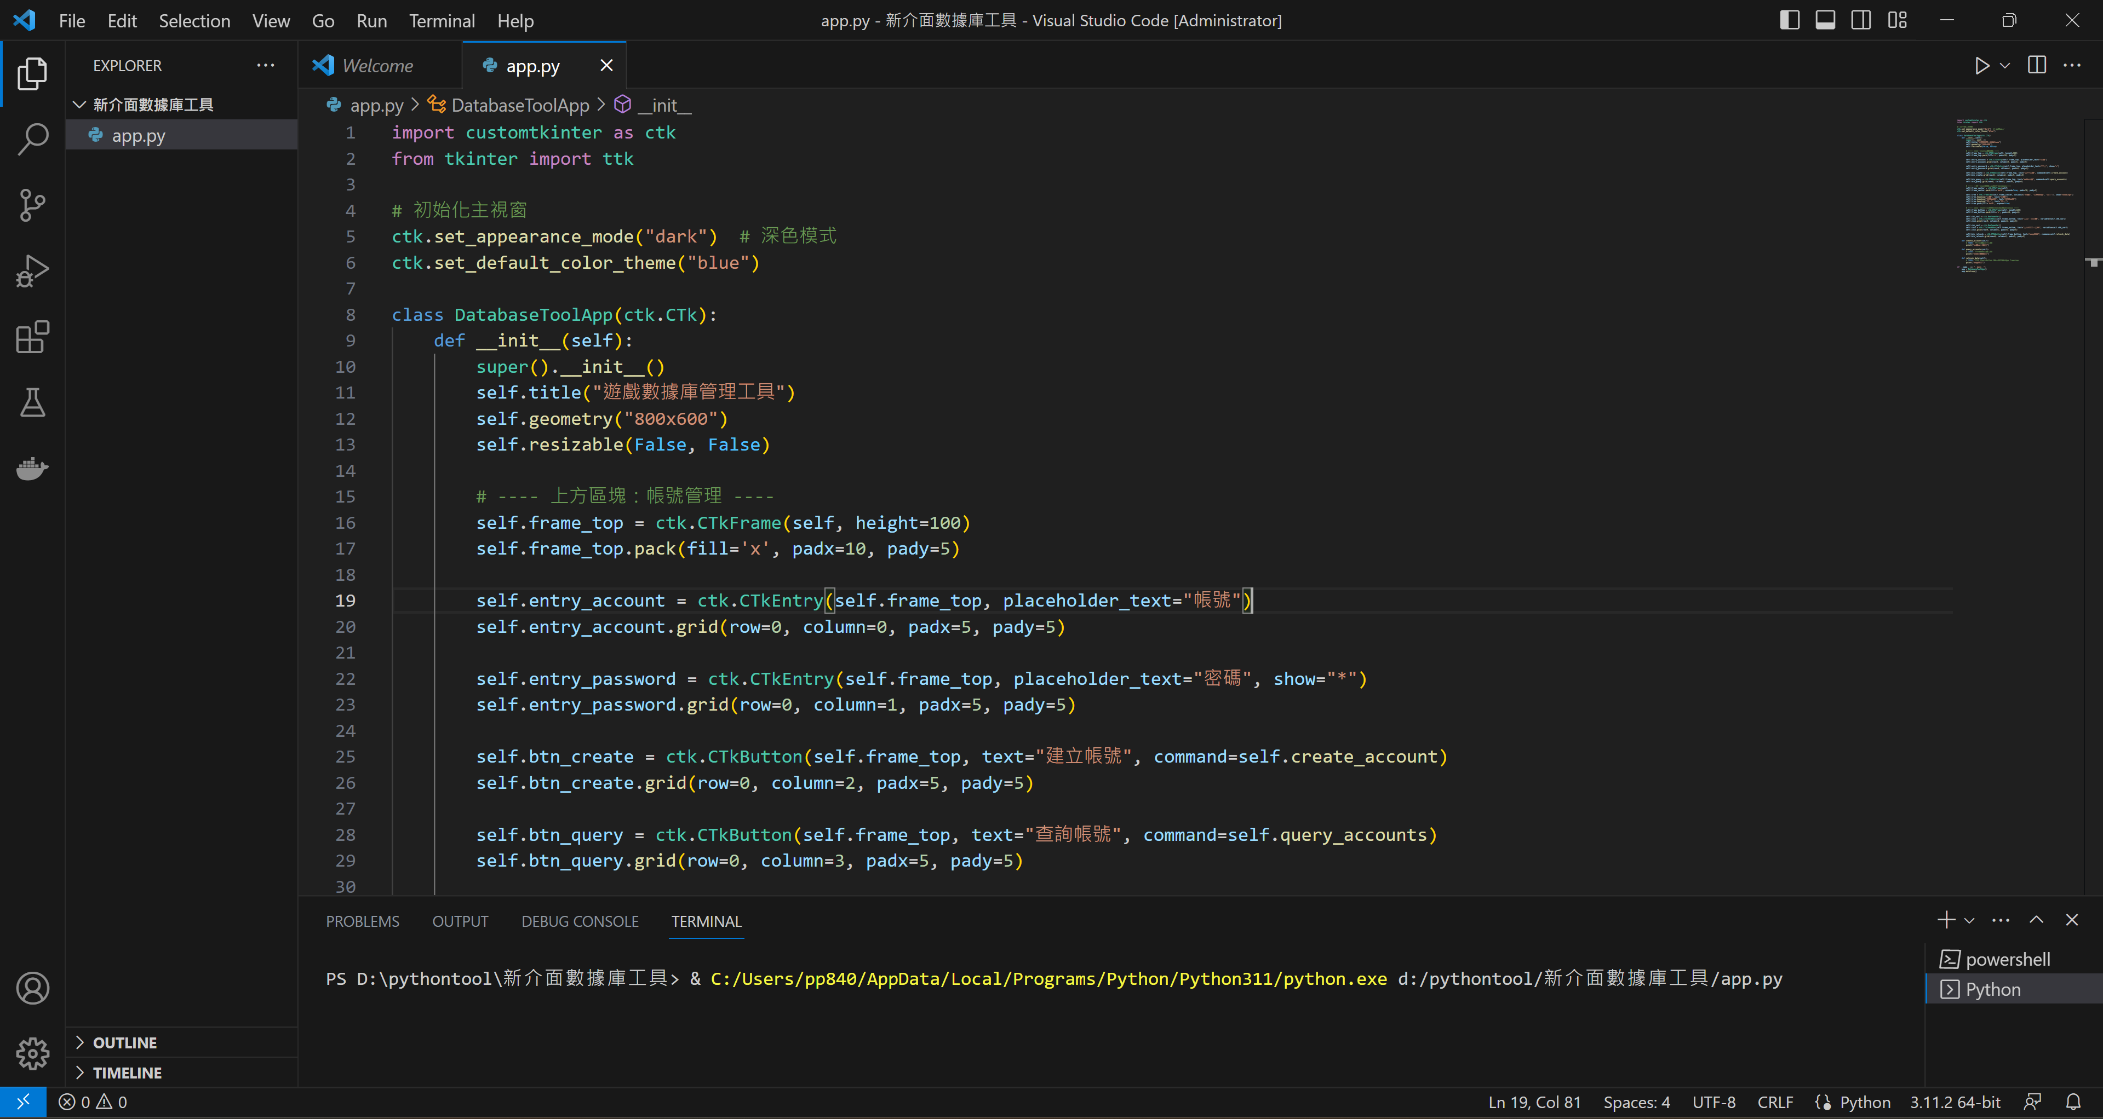The width and height of the screenshot is (2103, 1119).
Task: Open the Source Control view
Action: pyautogui.click(x=33, y=205)
